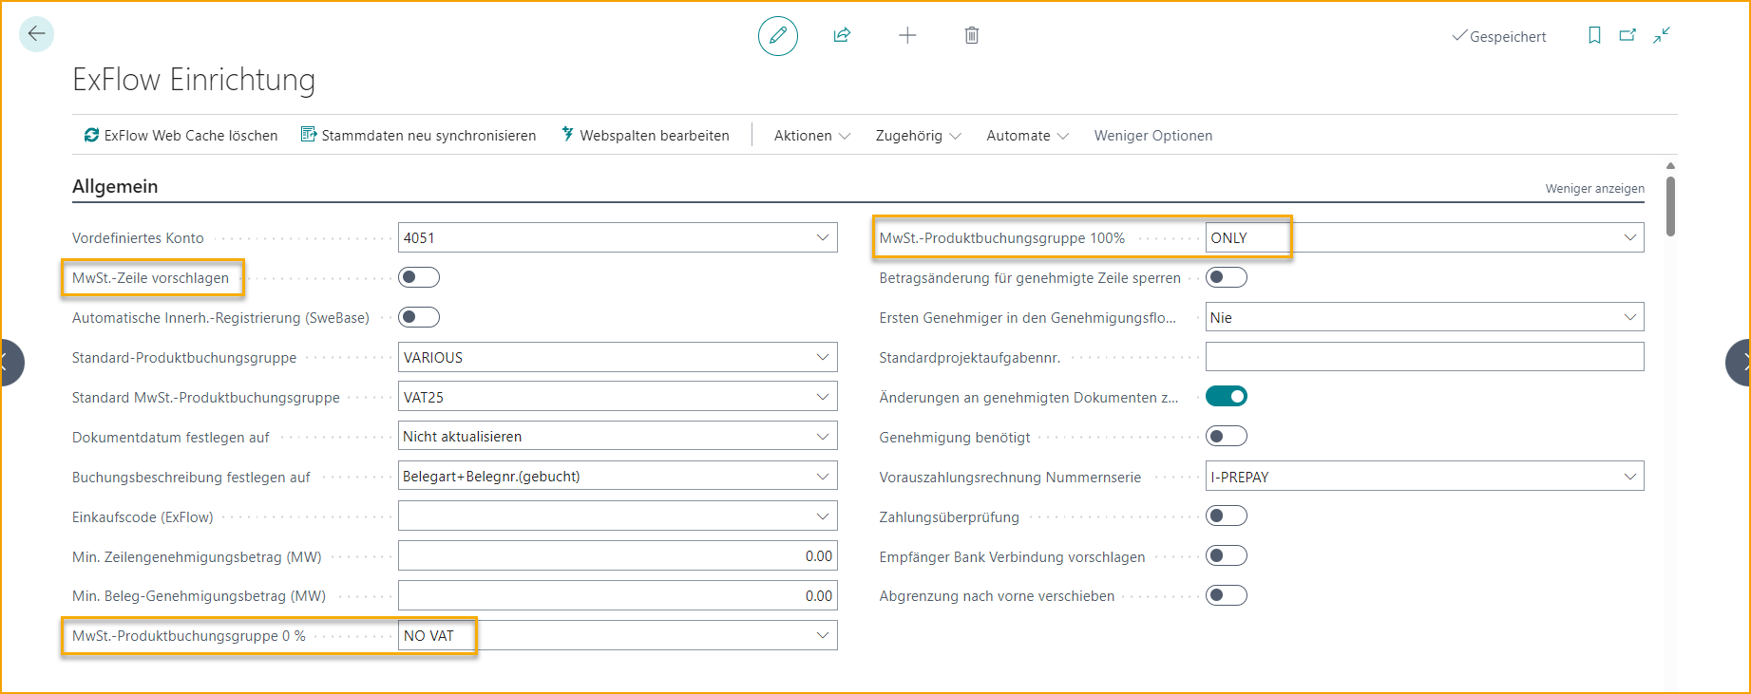Click the back arrow button
This screenshot has width=1751, height=694.
click(36, 34)
